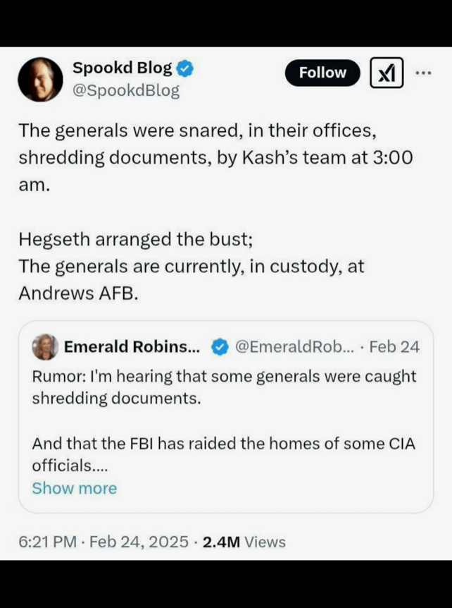Click the verified badge in quoted post

click(220, 347)
